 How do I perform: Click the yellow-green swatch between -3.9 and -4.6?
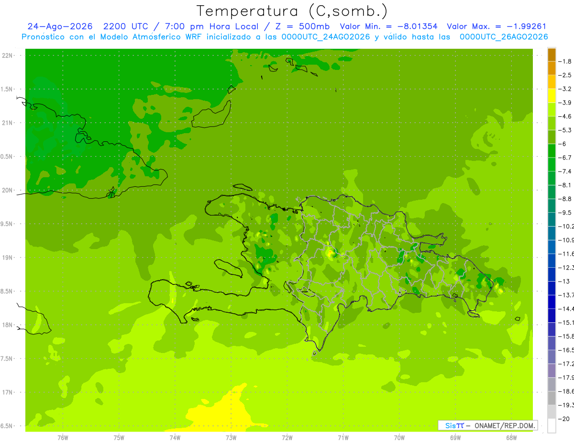552,110
